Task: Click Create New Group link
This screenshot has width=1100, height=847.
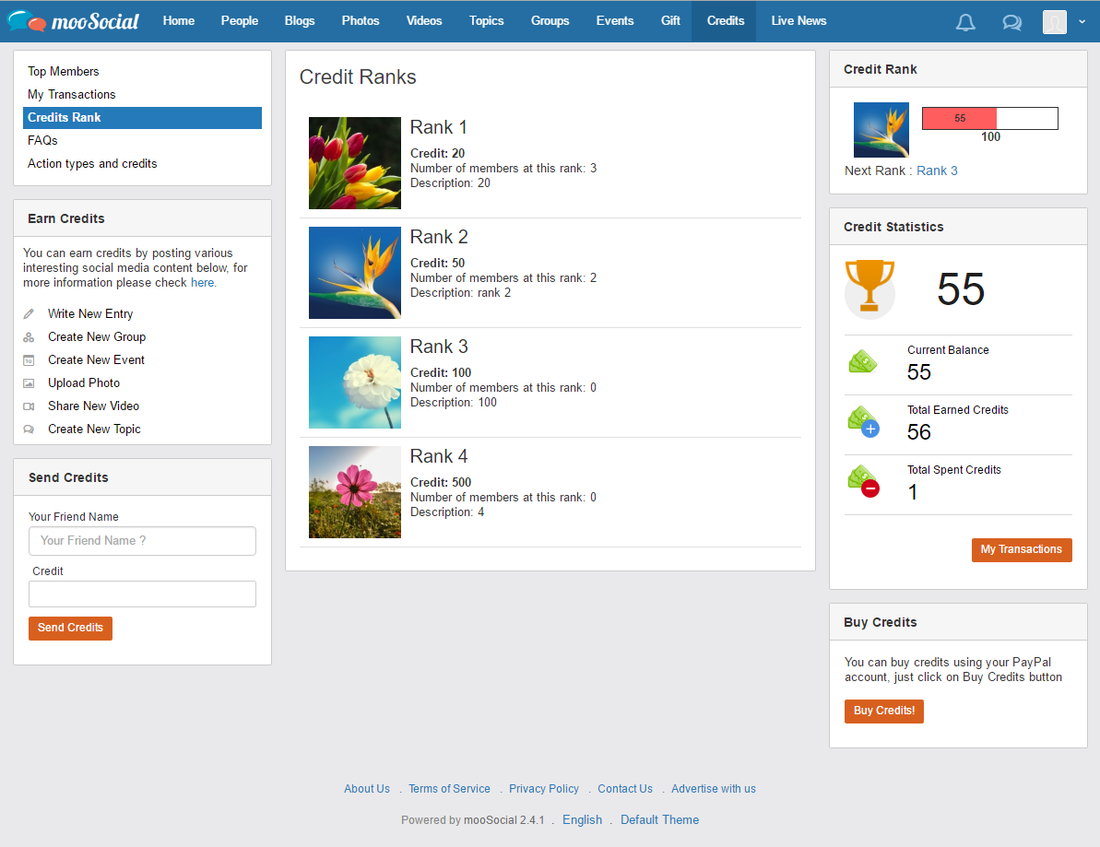Action: [97, 337]
